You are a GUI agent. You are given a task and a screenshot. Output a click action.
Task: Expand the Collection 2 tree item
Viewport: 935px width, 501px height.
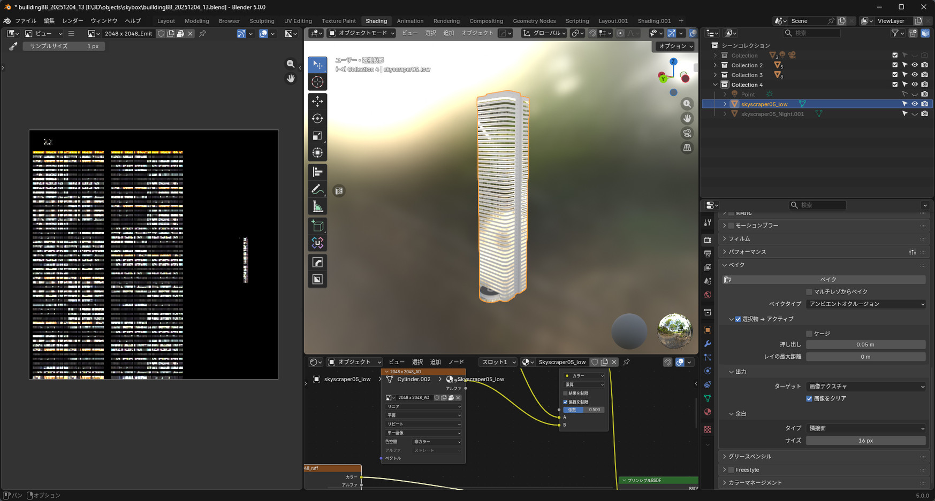pyautogui.click(x=716, y=65)
